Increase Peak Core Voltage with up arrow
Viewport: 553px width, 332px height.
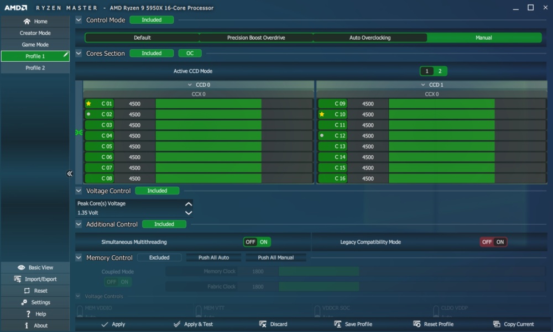pyautogui.click(x=189, y=204)
